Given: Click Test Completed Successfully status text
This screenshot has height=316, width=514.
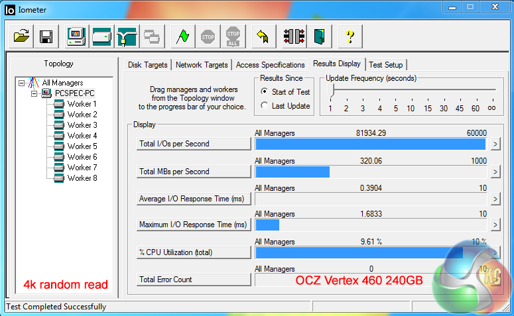Looking at the screenshot, I should coord(56,307).
